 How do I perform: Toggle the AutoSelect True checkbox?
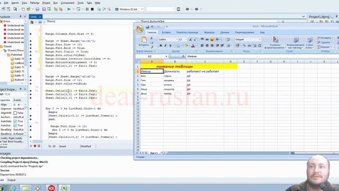(15, 121)
